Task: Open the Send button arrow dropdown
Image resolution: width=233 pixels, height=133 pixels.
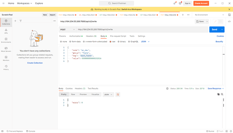Action: [222, 30]
